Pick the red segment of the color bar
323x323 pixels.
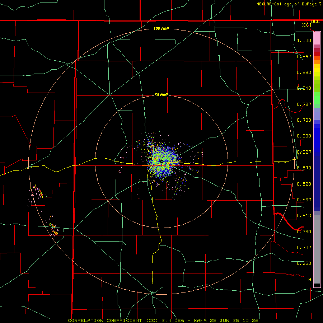(x=317, y=53)
